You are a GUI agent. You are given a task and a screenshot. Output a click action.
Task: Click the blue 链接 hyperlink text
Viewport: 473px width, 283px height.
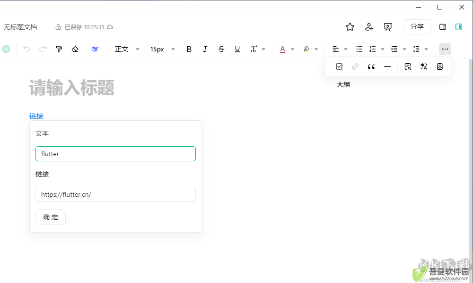36,116
